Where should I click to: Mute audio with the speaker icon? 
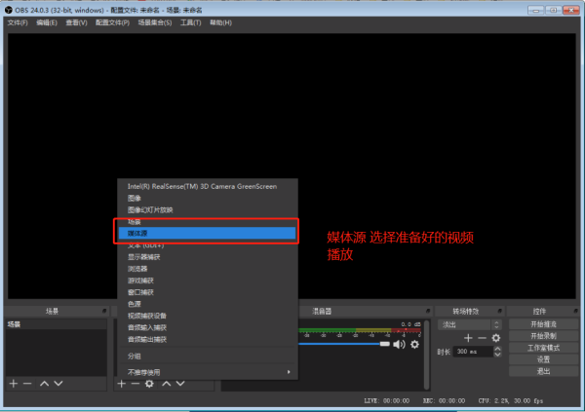pyautogui.click(x=399, y=344)
